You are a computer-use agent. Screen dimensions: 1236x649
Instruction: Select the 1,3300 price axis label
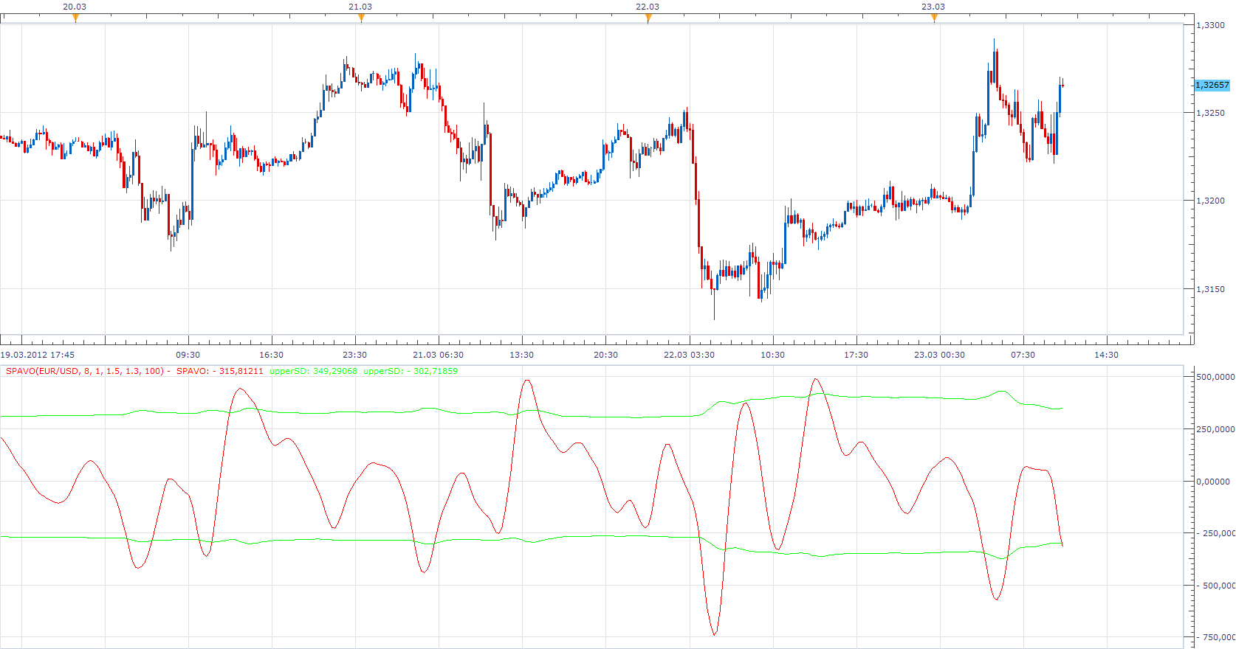(1211, 25)
